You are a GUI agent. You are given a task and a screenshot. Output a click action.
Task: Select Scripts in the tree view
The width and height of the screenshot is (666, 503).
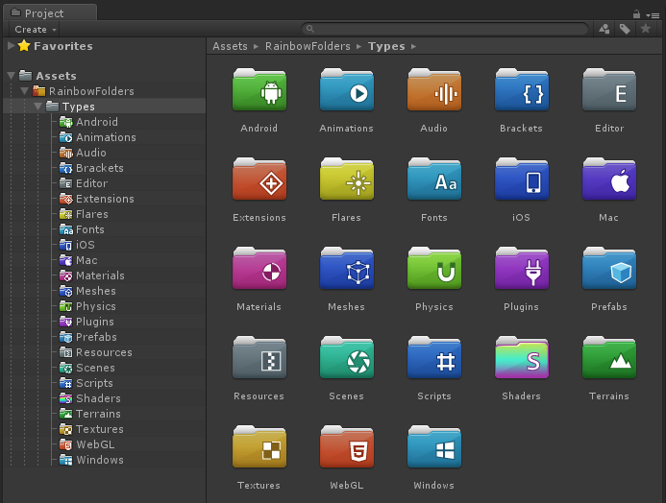pyautogui.click(x=94, y=383)
